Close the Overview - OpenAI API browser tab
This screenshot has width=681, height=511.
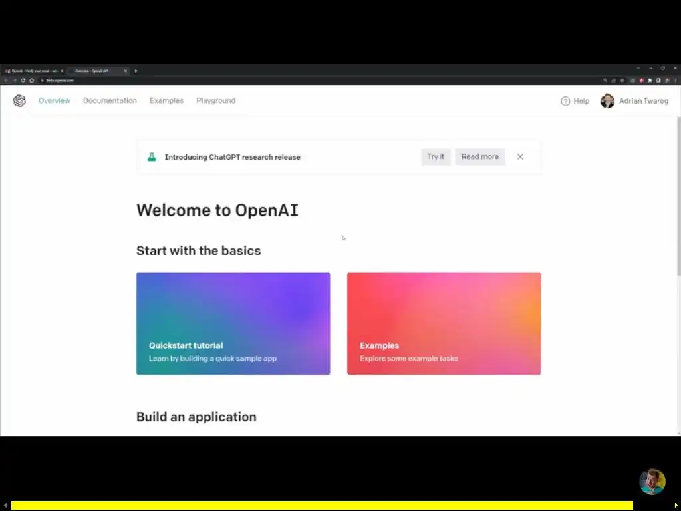coord(126,71)
